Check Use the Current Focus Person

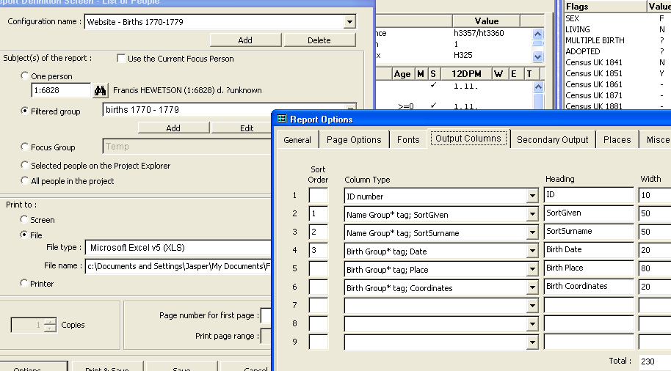(121, 58)
